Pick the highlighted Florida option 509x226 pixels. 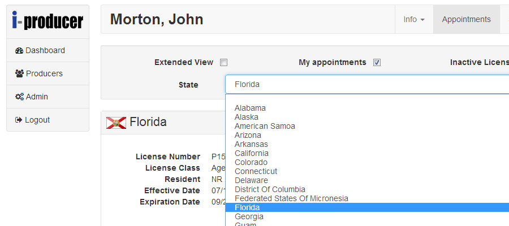[247, 207]
